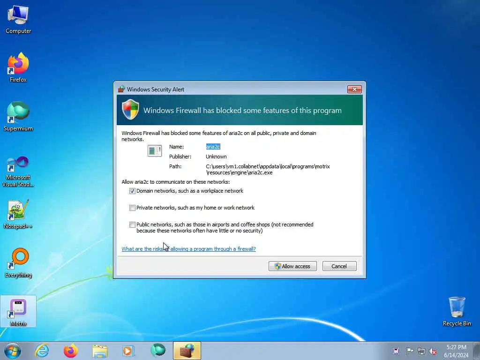480x360 pixels.
Task: Select the Firefox desktop shortcut
Action: pos(18,67)
